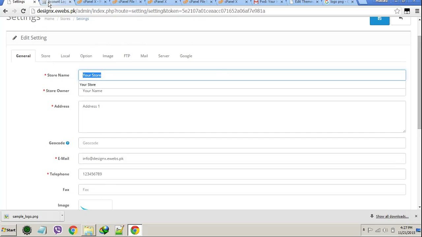
Task: Click the Cancel back-arrow button
Action: [x=401, y=20]
